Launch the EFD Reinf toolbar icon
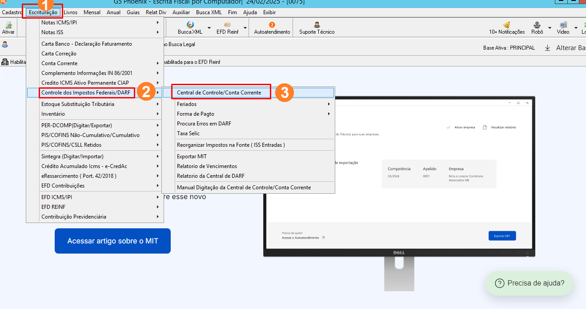The height and width of the screenshot is (309, 586). pyautogui.click(x=227, y=27)
